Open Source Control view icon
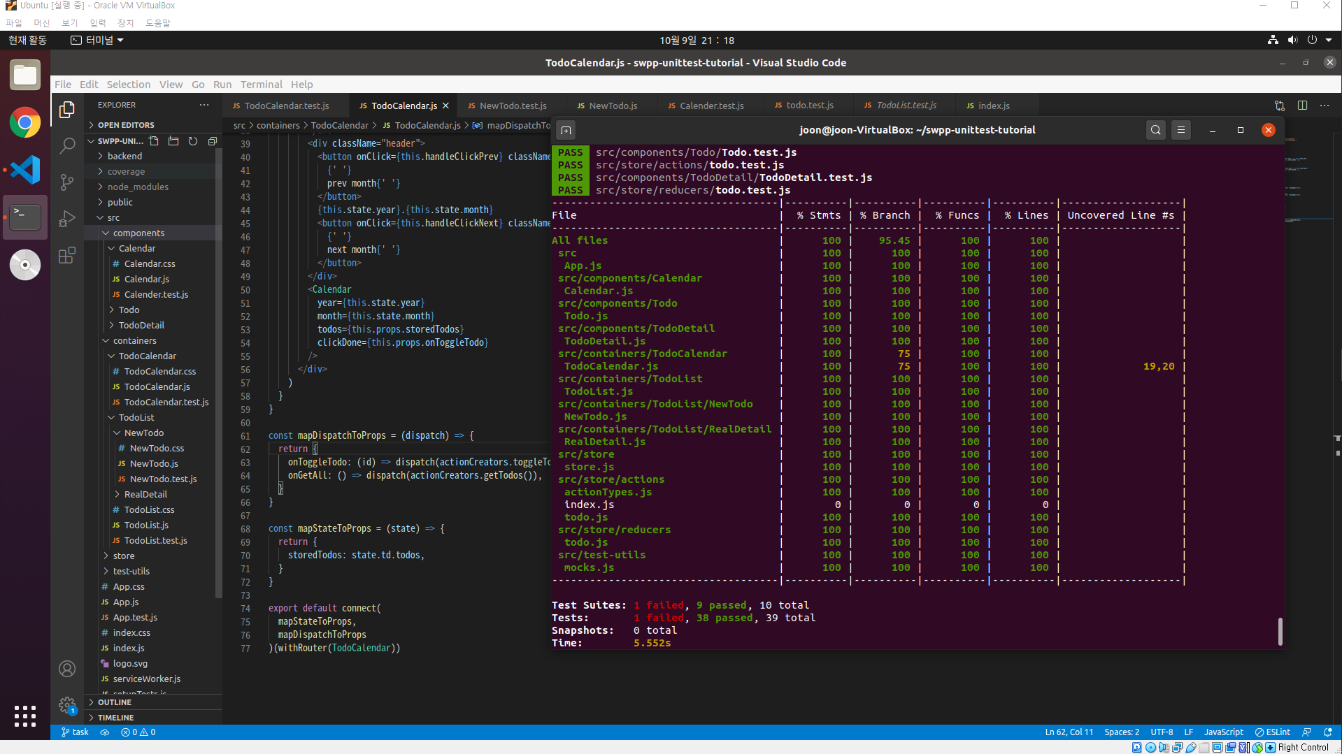1342x754 pixels. (67, 182)
